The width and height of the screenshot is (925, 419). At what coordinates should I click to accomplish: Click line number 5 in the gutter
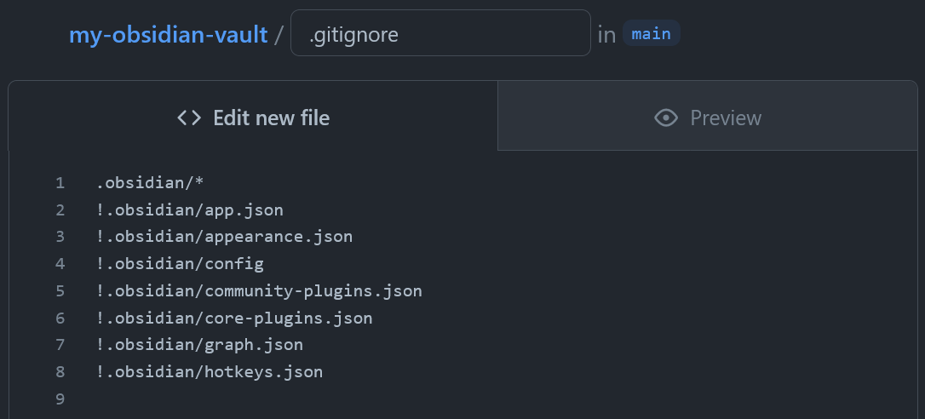click(x=60, y=291)
